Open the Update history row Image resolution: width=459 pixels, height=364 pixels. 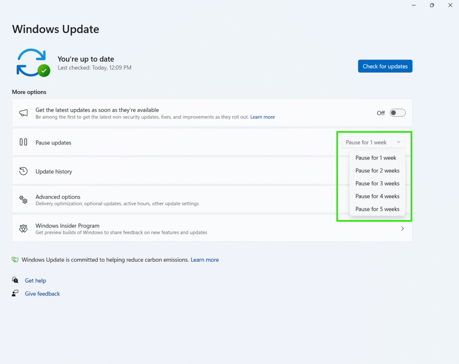[x=179, y=171]
